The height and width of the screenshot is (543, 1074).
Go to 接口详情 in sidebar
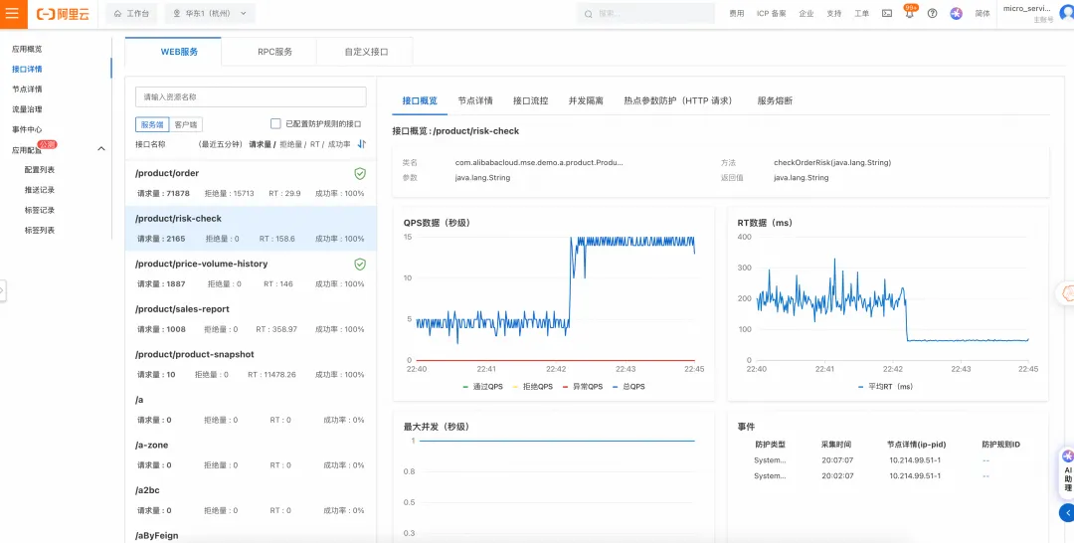[28, 70]
